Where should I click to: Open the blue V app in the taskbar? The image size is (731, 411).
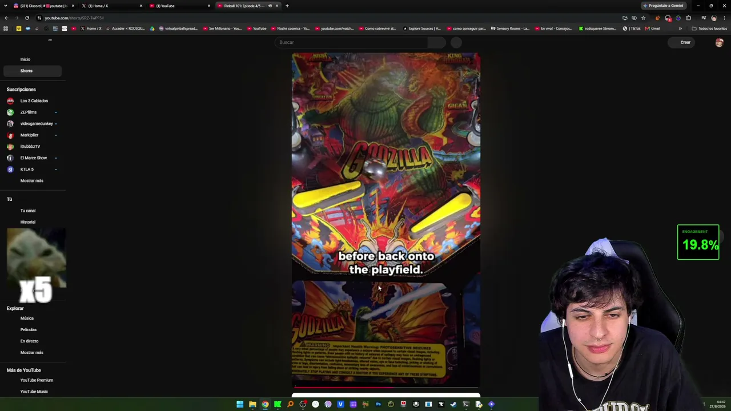pyautogui.click(x=340, y=404)
